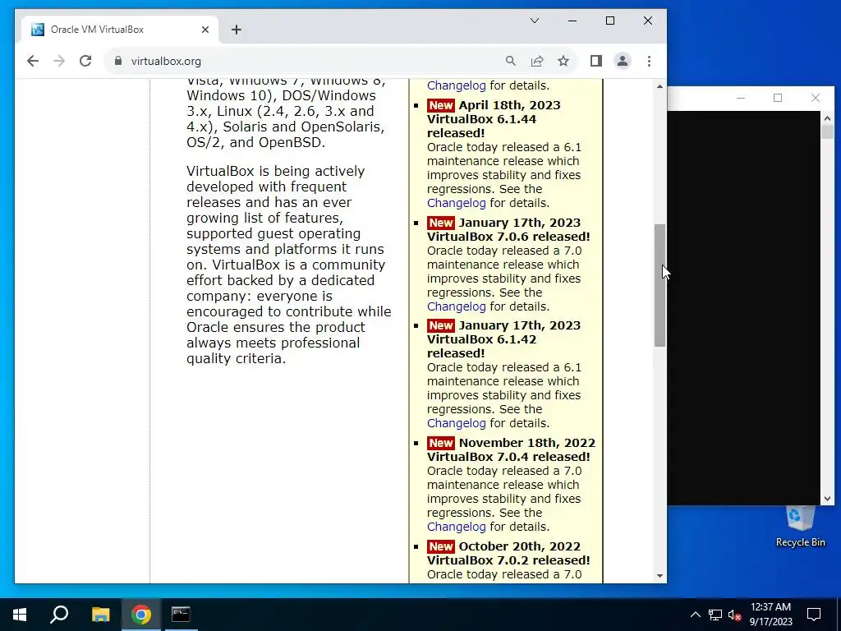
Task: Click the 'VirtualBox 7.0.2 released!' headline
Action: (508, 560)
